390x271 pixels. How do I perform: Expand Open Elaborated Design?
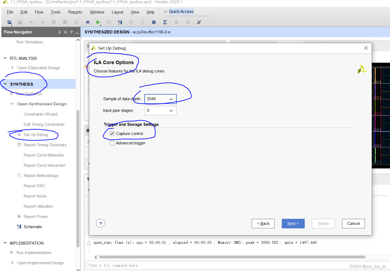click(12, 68)
